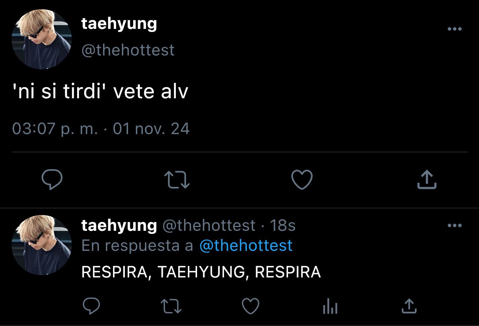479x326 pixels.
Task: Click the 18s timestamp on the reply
Action: pos(282,225)
